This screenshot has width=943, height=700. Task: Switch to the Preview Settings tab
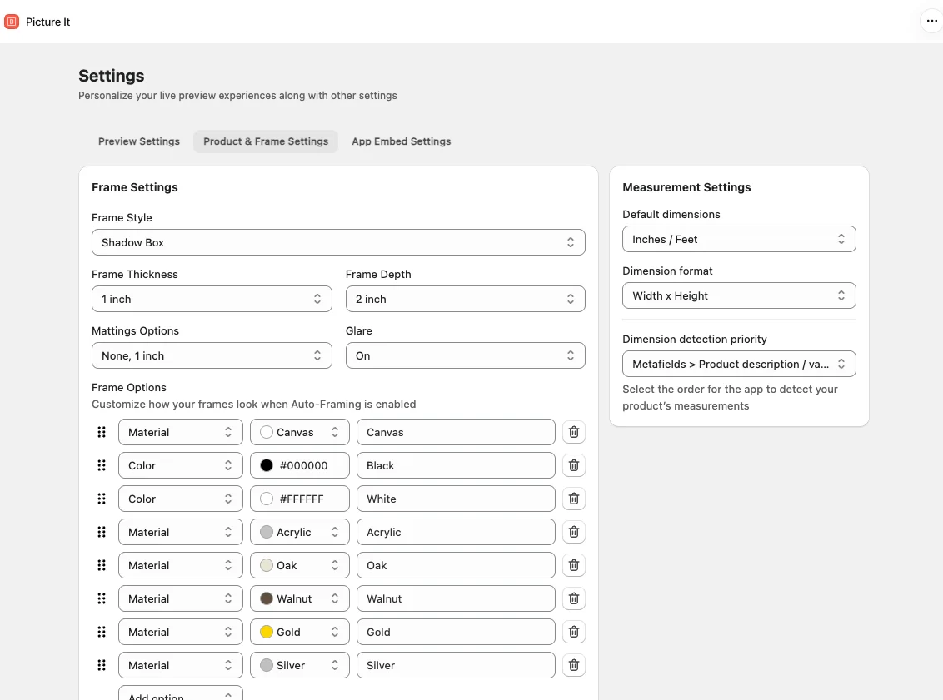pyautogui.click(x=139, y=141)
